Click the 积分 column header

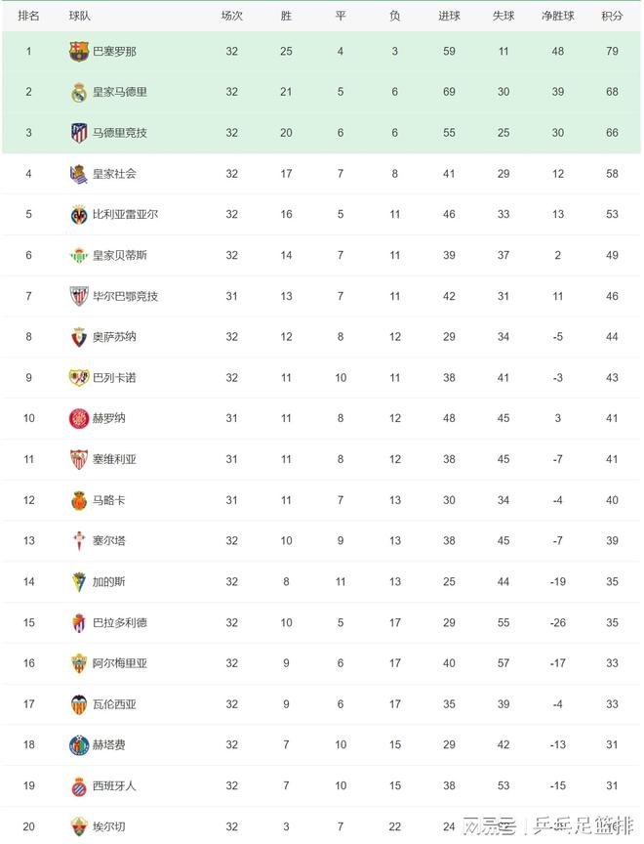(x=612, y=16)
